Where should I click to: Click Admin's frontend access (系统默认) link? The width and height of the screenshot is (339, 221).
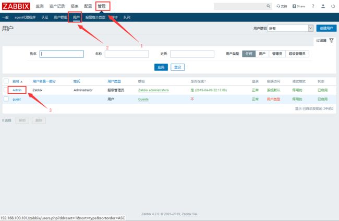coord(273,90)
